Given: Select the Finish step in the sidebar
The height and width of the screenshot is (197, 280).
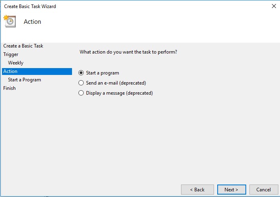Looking at the screenshot, I should point(10,88).
